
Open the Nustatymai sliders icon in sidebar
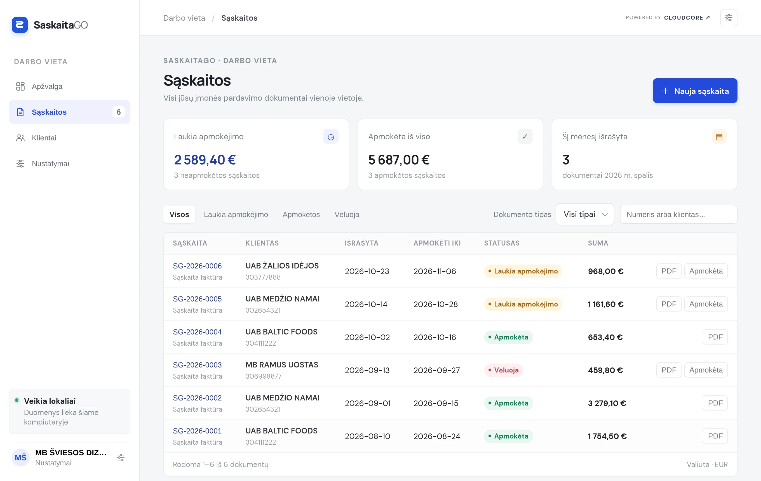click(x=20, y=164)
